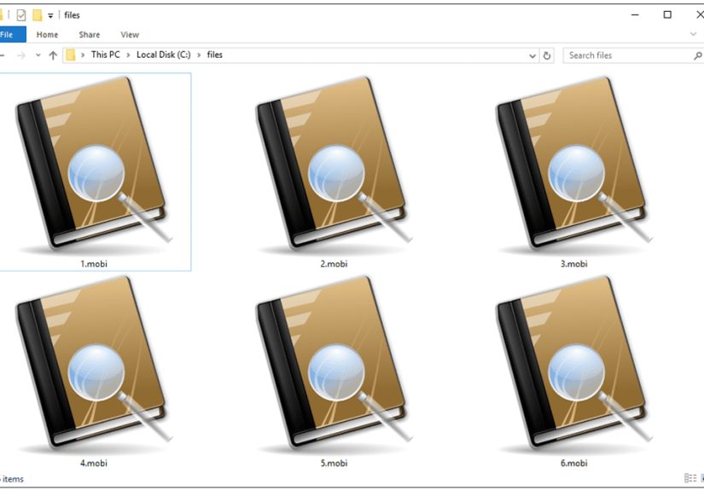The height and width of the screenshot is (490, 704).
Task: Click the 4.mobi file name label
Action: 94,463
